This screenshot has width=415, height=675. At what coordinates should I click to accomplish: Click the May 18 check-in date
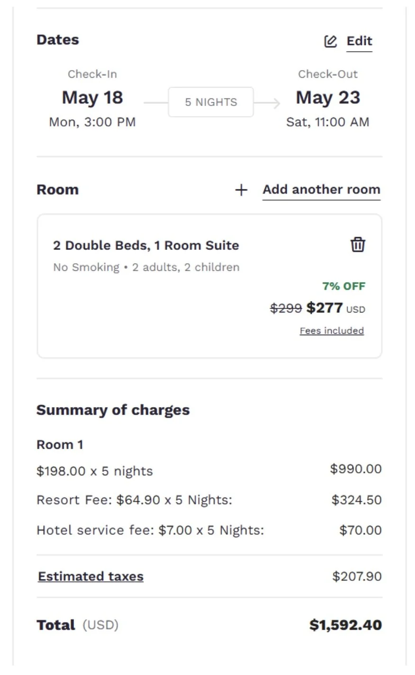click(92, 98)
